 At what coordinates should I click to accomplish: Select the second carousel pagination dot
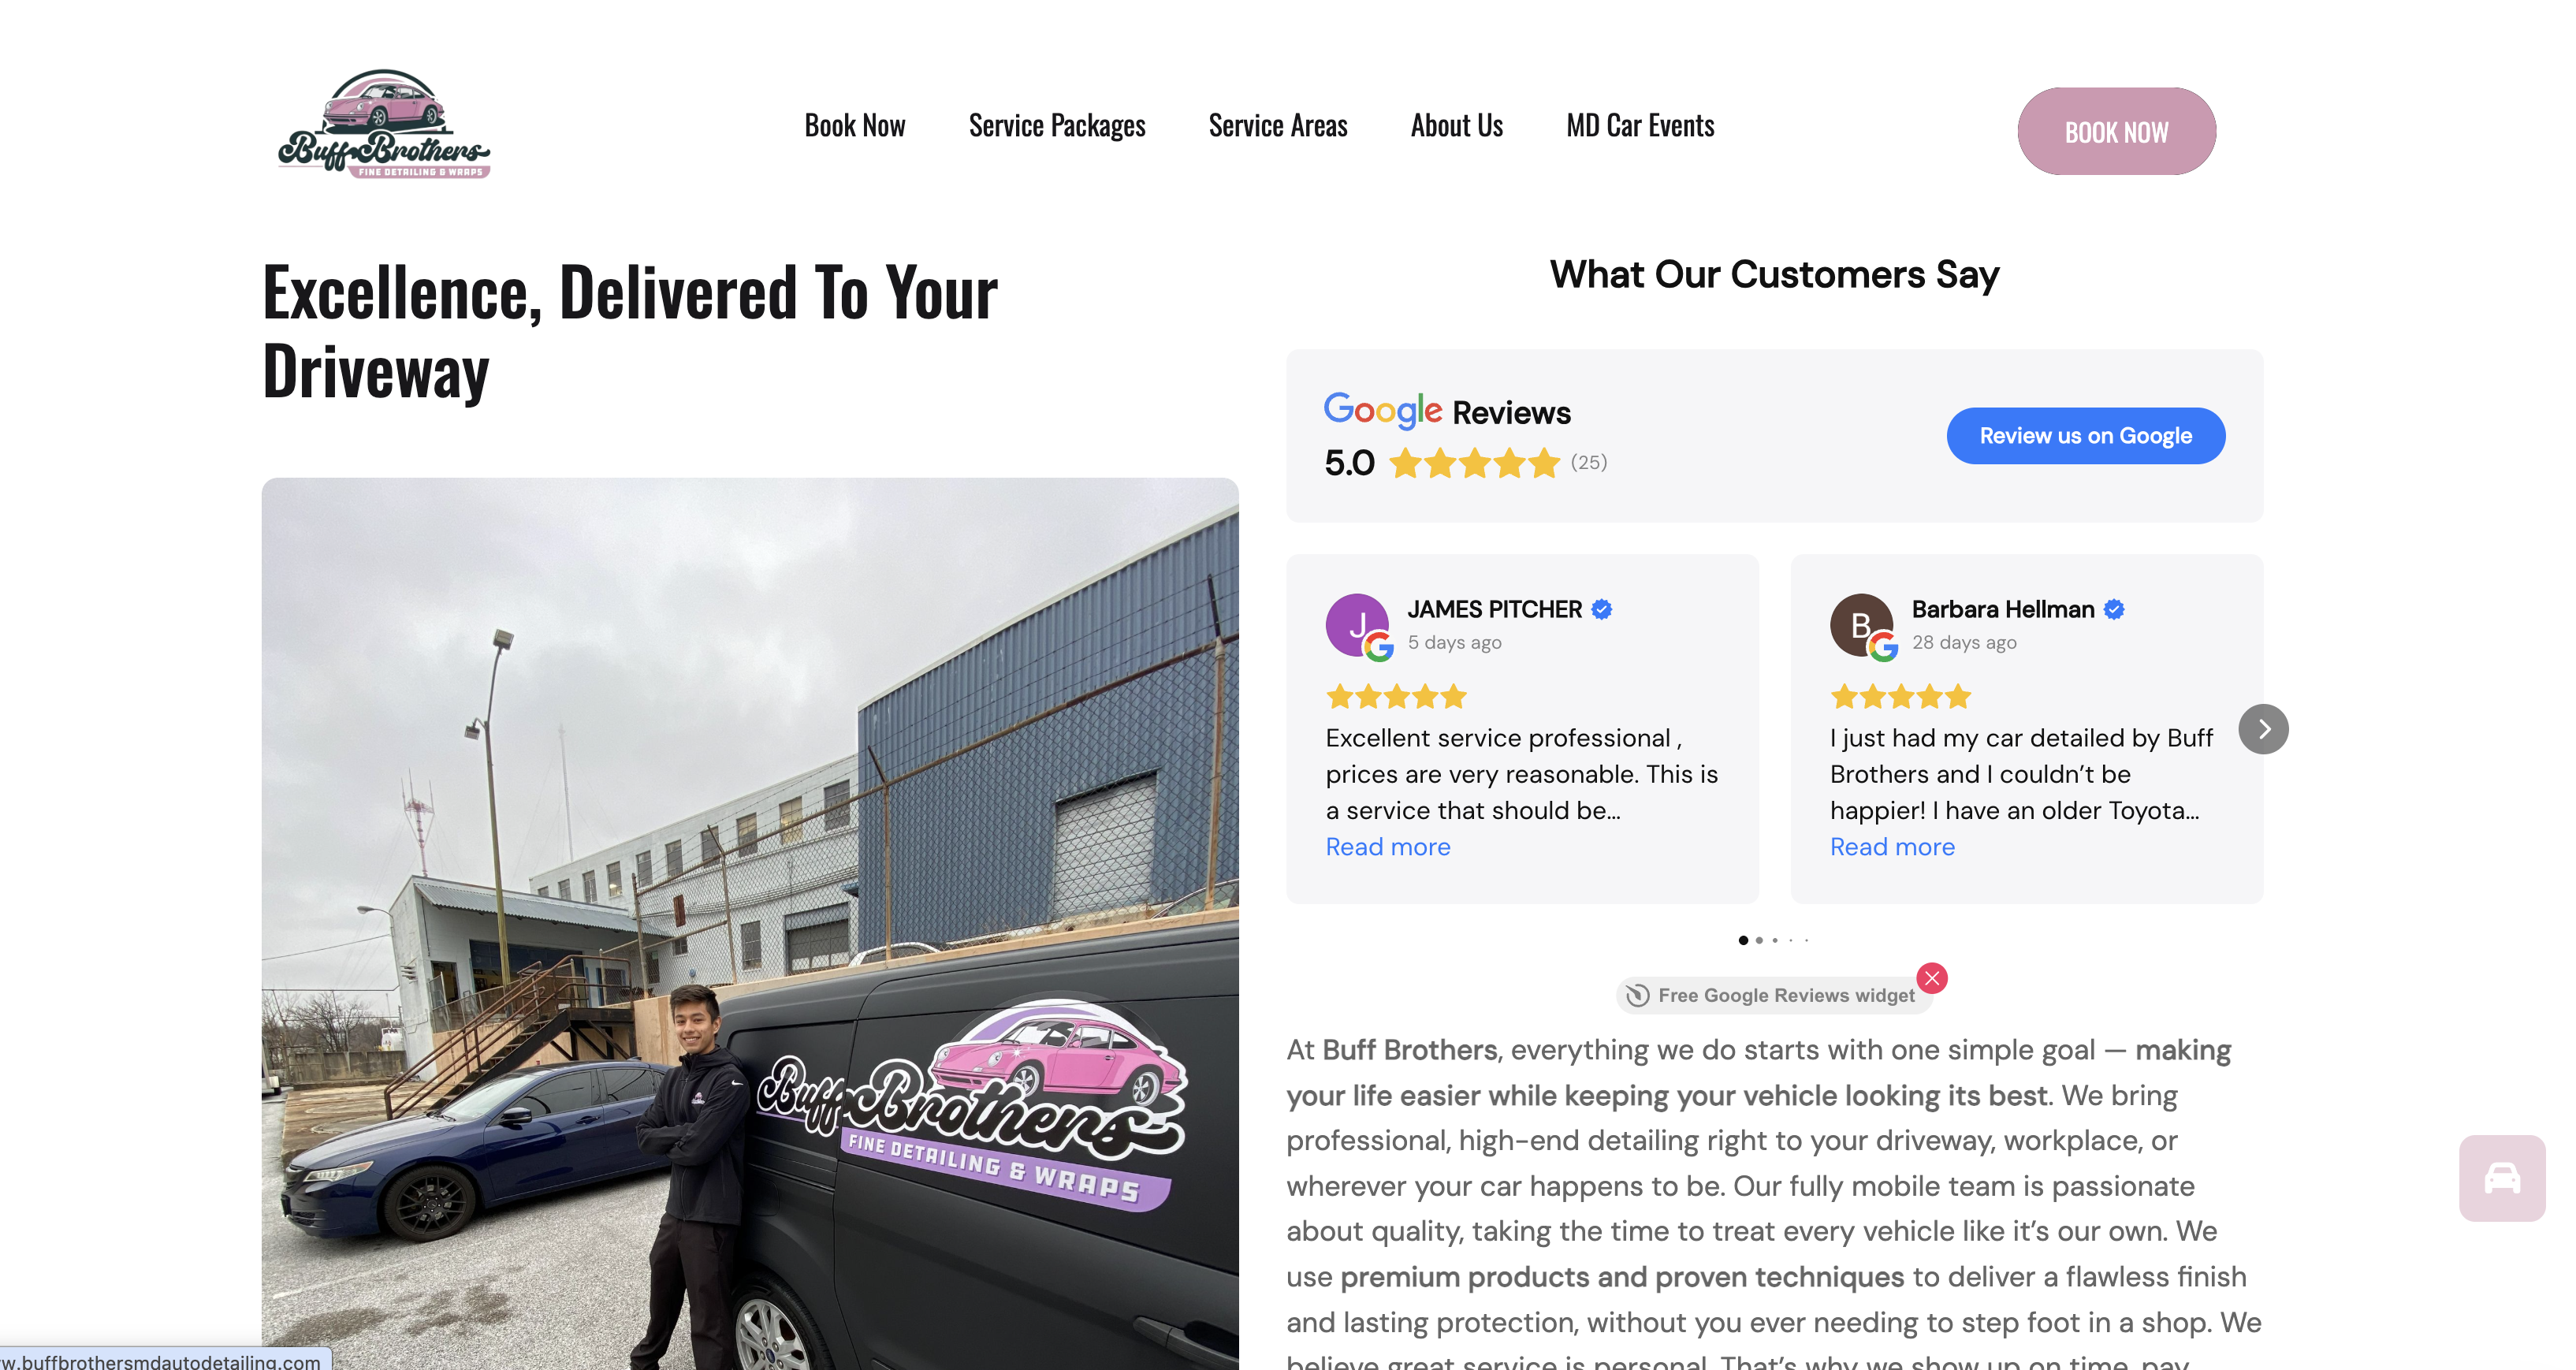[1759, 940]
